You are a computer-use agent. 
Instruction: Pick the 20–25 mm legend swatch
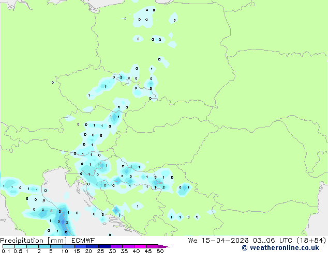92,246
